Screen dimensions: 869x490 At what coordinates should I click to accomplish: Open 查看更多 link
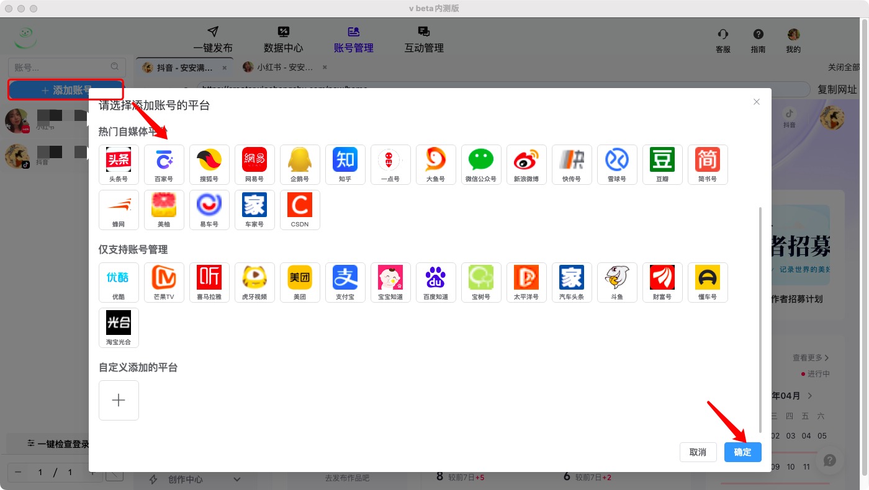(x=811, y=358)
